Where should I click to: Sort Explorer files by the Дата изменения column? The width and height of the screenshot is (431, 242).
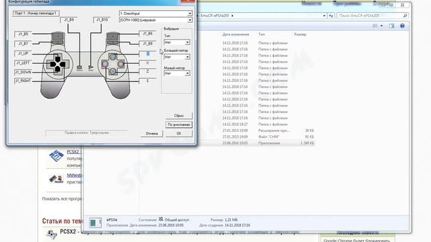236,34
